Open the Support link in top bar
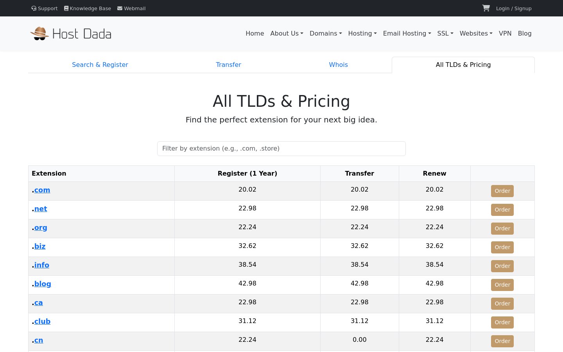 tap(45, 8)
